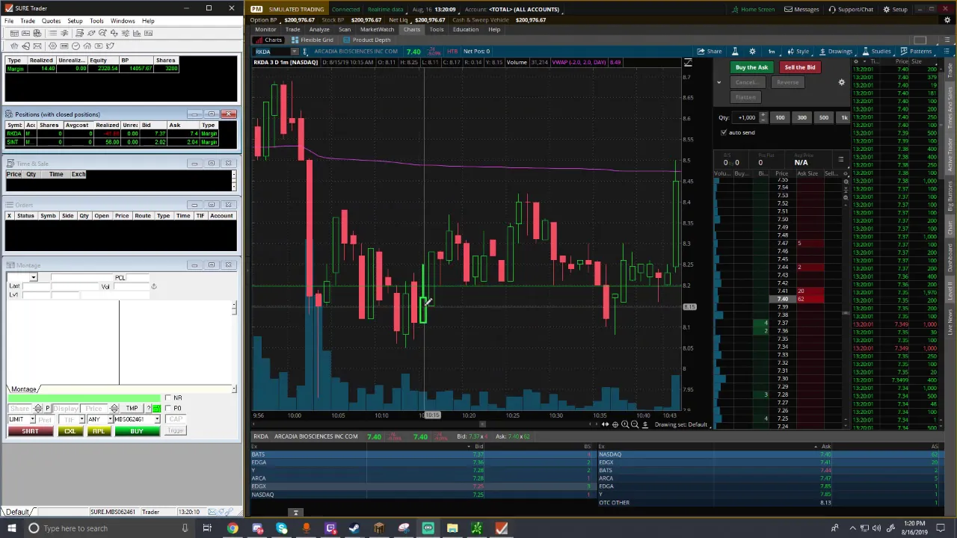Click the video player icon in SURE Trader toolbar
The width and height of the screenshot is (957, 538).
pos(99,46)
